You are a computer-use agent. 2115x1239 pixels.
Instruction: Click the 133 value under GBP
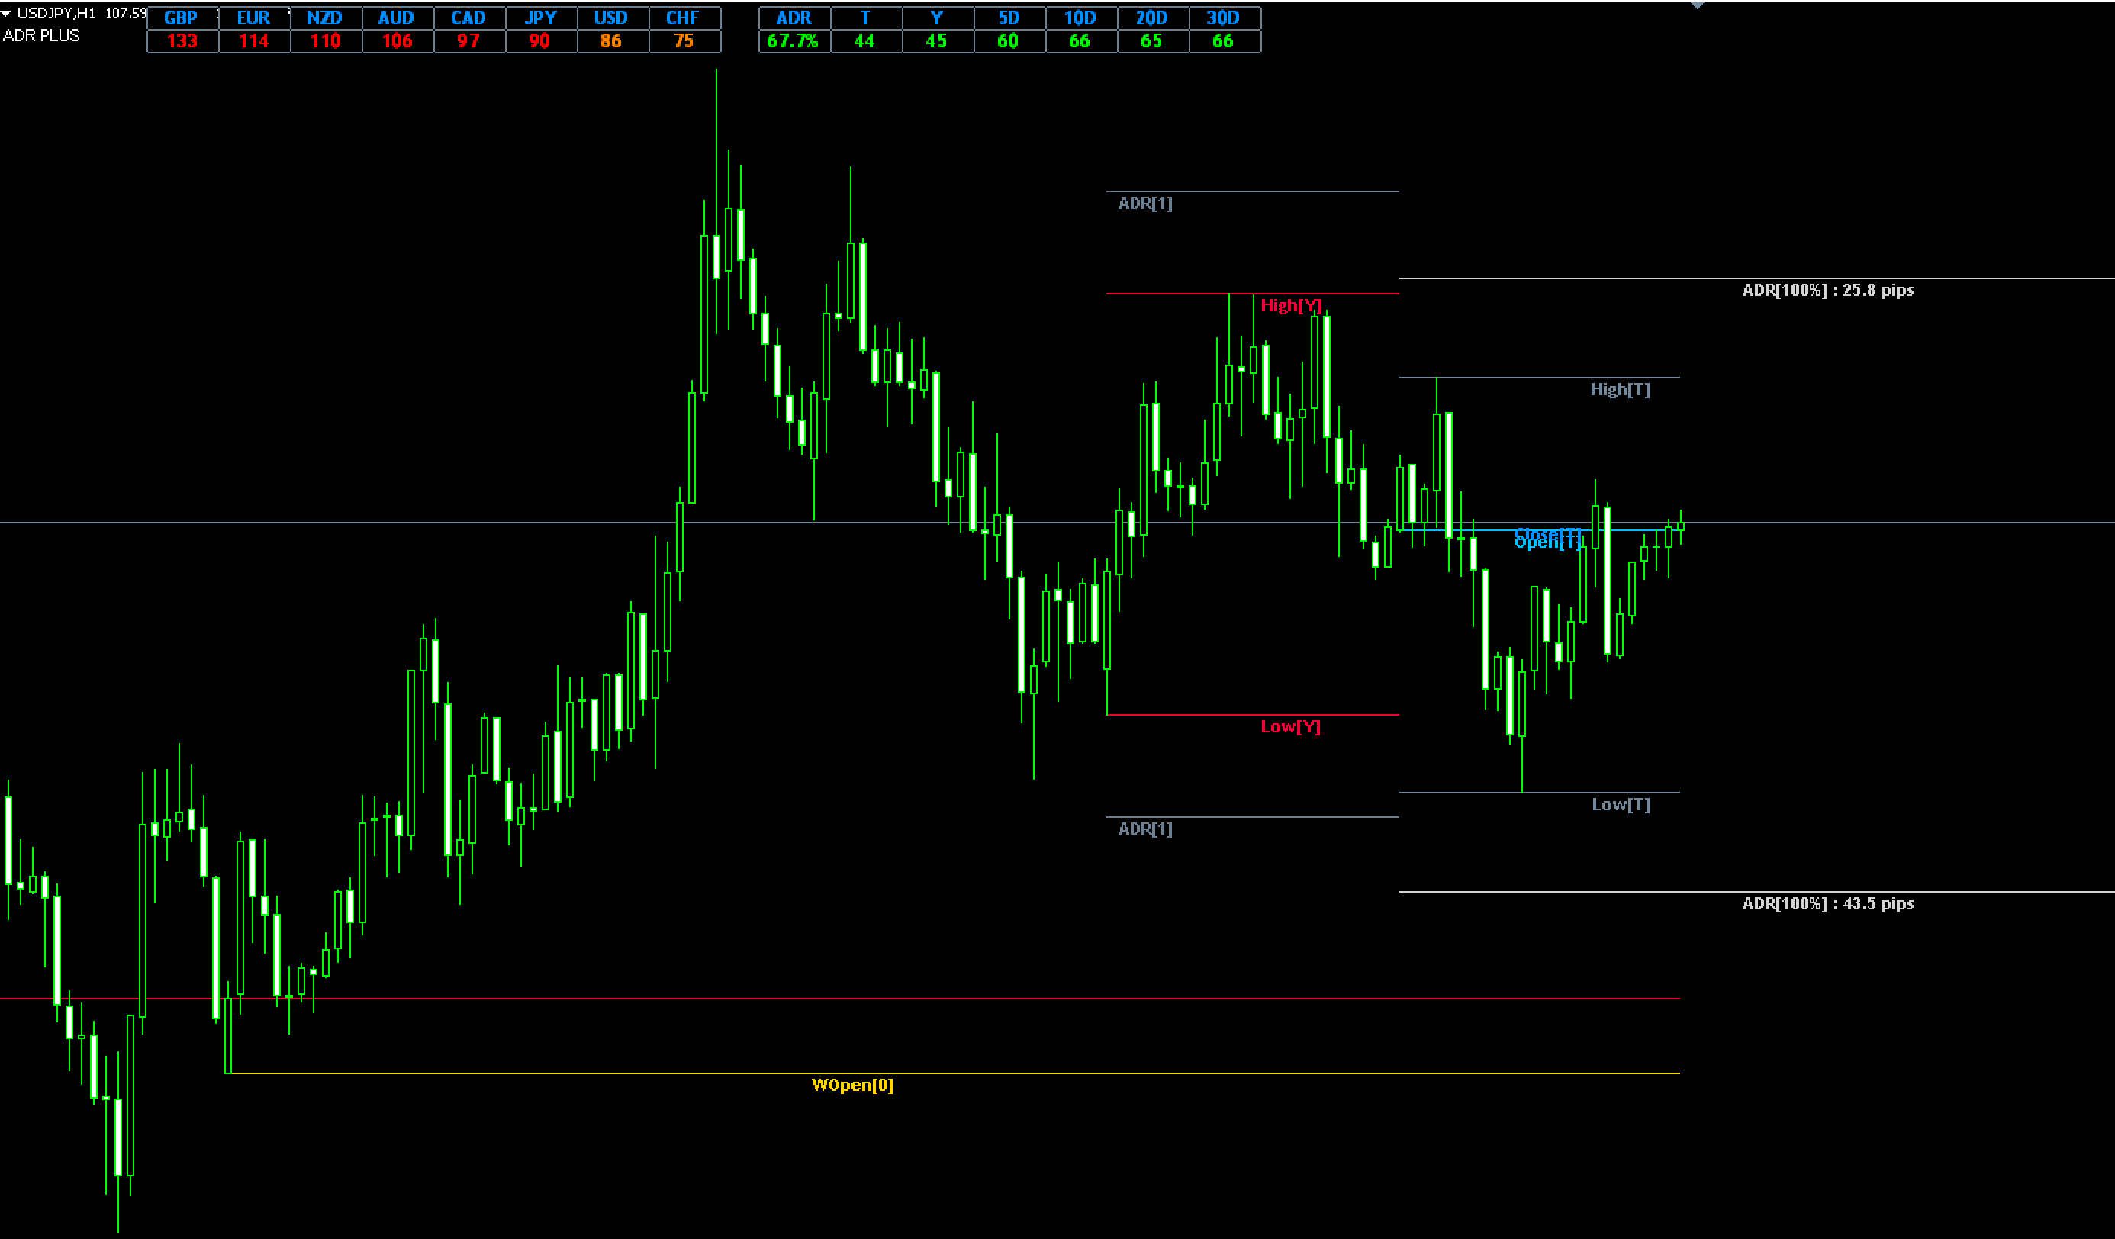coord(182,41)
